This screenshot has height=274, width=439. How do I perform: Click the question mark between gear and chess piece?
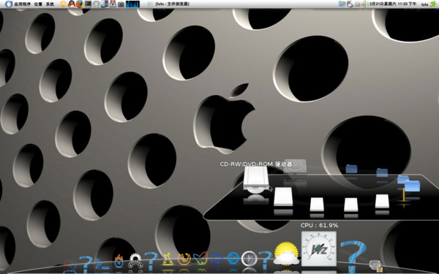pos(151,261)
